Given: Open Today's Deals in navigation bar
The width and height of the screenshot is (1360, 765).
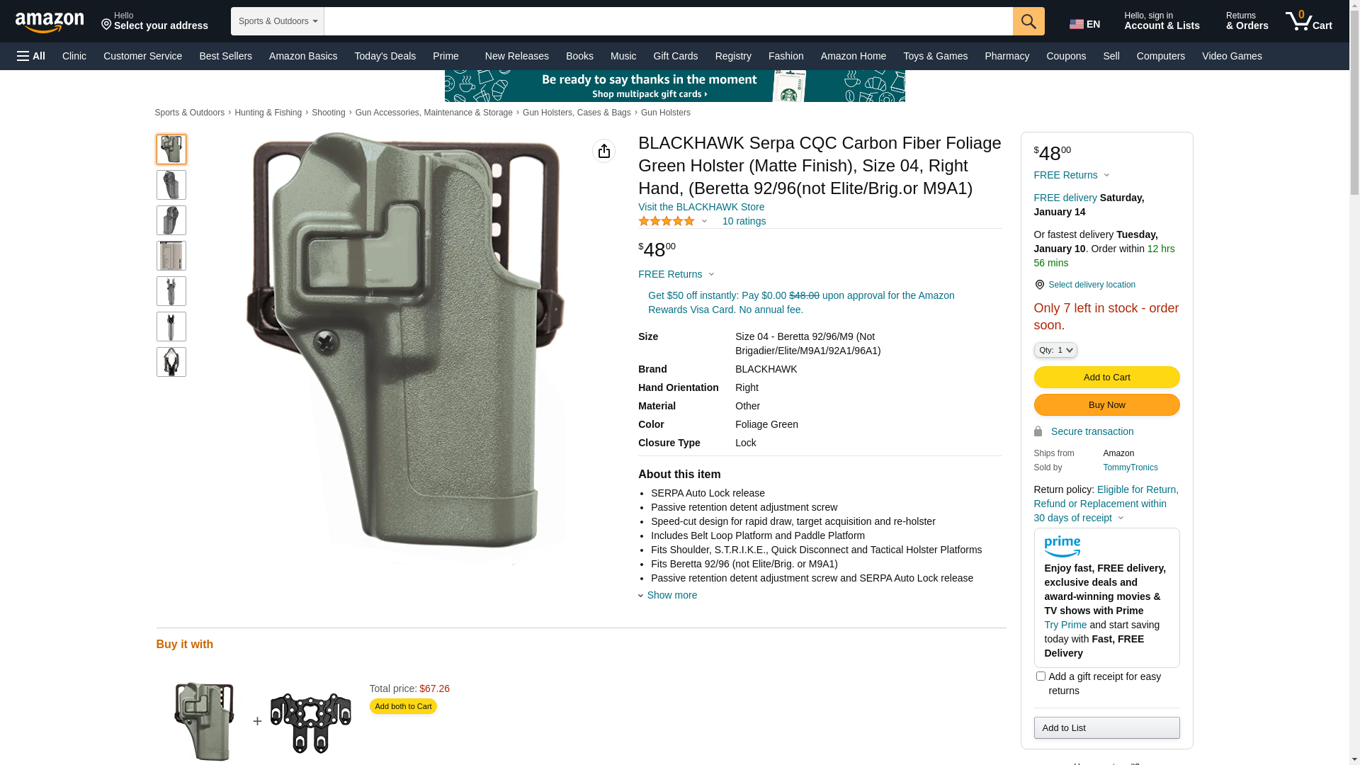Looking at the screenshot, I should point(385,56).
